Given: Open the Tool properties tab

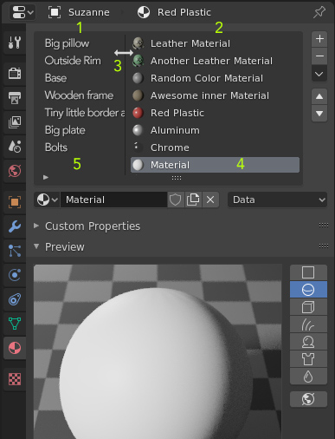Looking at the screenshot, I should point(15,43).
